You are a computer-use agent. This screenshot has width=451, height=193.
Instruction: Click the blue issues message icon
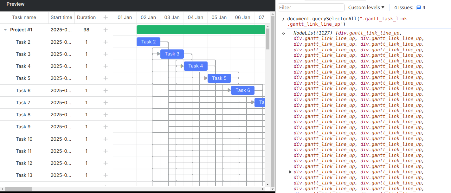419,8
